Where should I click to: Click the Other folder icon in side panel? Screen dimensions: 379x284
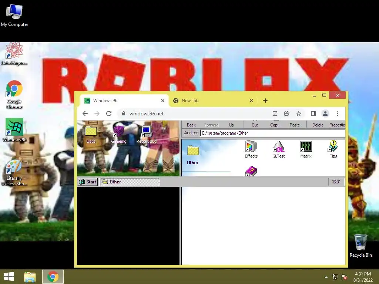(193, 151)
